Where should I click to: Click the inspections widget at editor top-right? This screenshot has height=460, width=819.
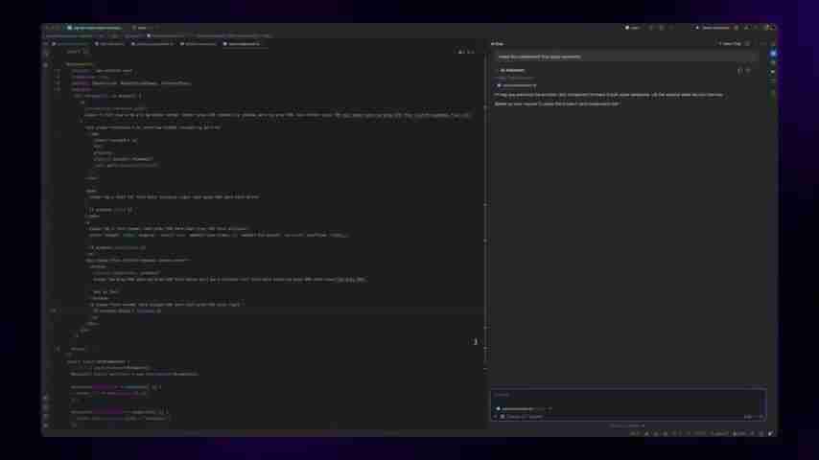click(466, 52)
